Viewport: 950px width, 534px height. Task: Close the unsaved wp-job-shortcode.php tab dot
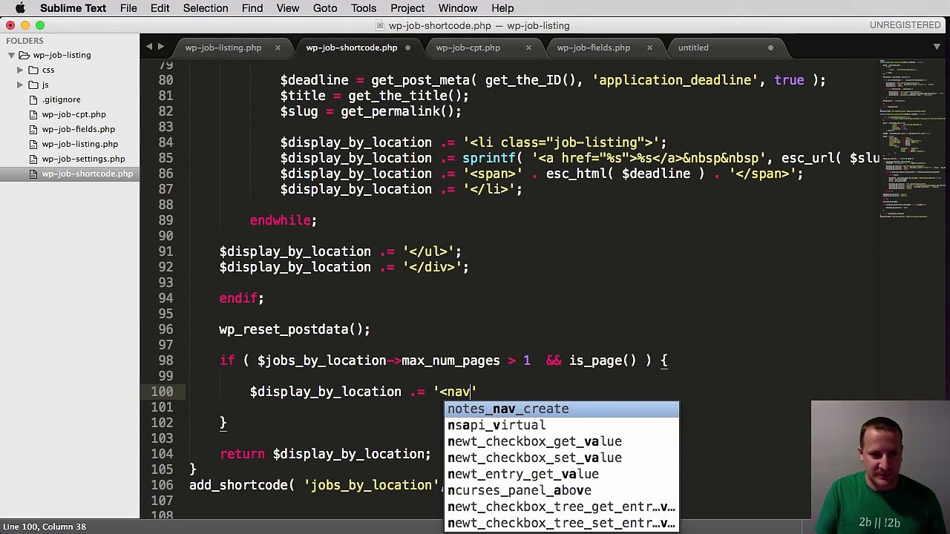(407, 47)
